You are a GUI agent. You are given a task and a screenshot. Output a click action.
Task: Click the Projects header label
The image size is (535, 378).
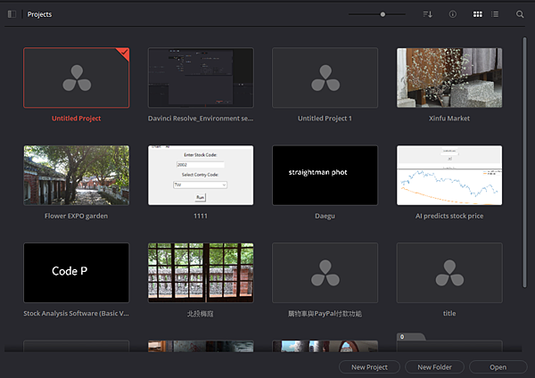pos(39,14)
